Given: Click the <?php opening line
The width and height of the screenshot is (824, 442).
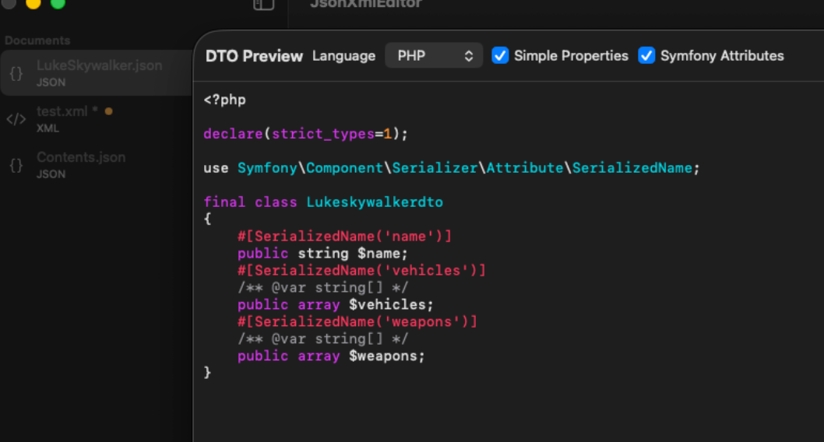Looking at the screenshot, I should click(x=224, y=100).
